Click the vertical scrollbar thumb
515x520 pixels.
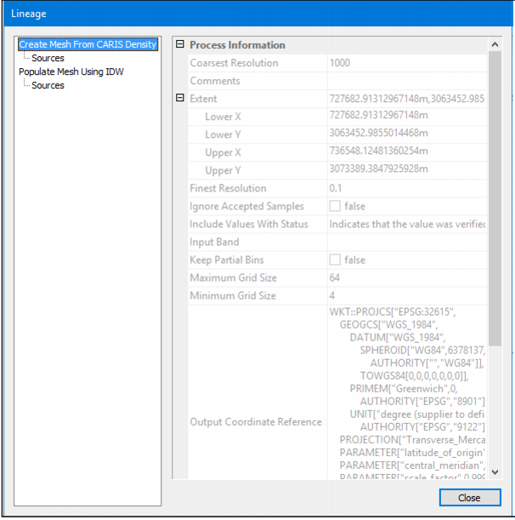(495, 196)
